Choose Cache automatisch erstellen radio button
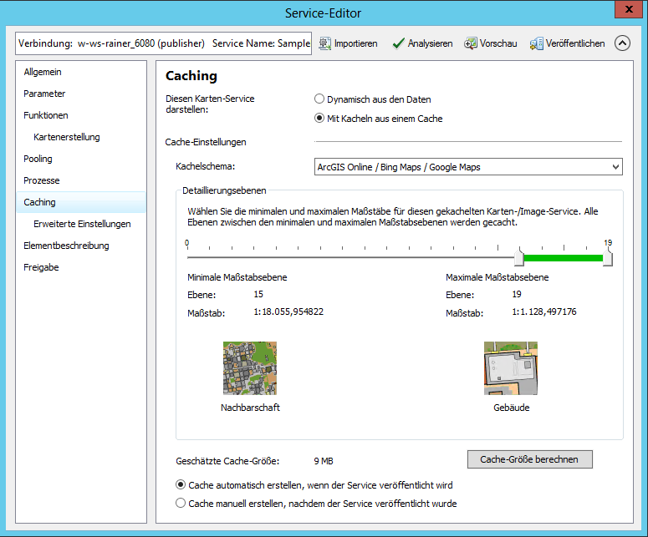Image resolution: width=648 pixels, height=537 pixels. click(181, 484)
